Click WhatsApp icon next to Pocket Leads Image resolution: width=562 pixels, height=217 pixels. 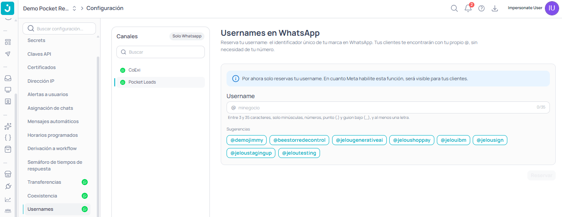tap(123, 82)
